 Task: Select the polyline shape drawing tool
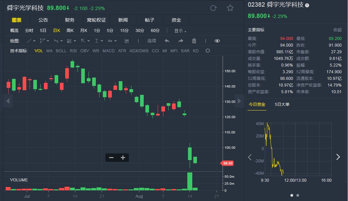coord(42,41)
